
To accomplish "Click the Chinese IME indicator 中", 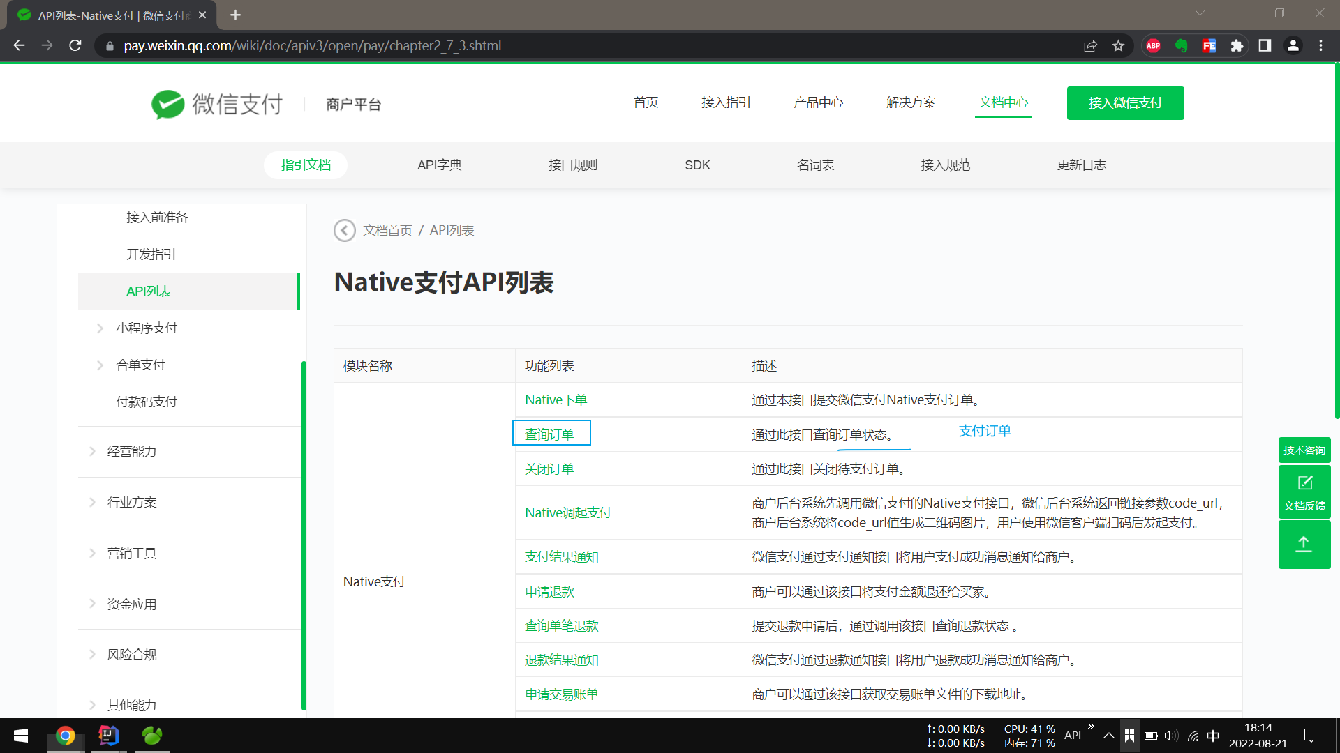I will tap(1213, 736).
